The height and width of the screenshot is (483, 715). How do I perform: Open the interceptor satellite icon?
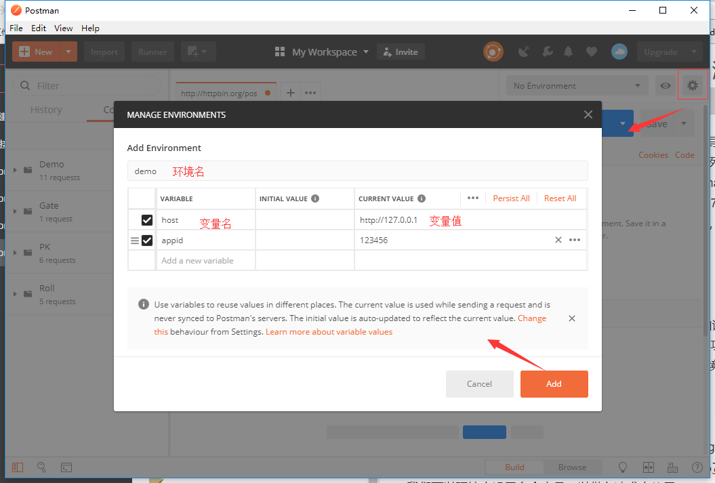pyautogui.click(x=524, y=51)
